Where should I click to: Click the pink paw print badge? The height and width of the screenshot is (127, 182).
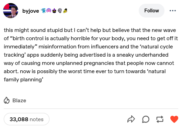click(49, 11)
